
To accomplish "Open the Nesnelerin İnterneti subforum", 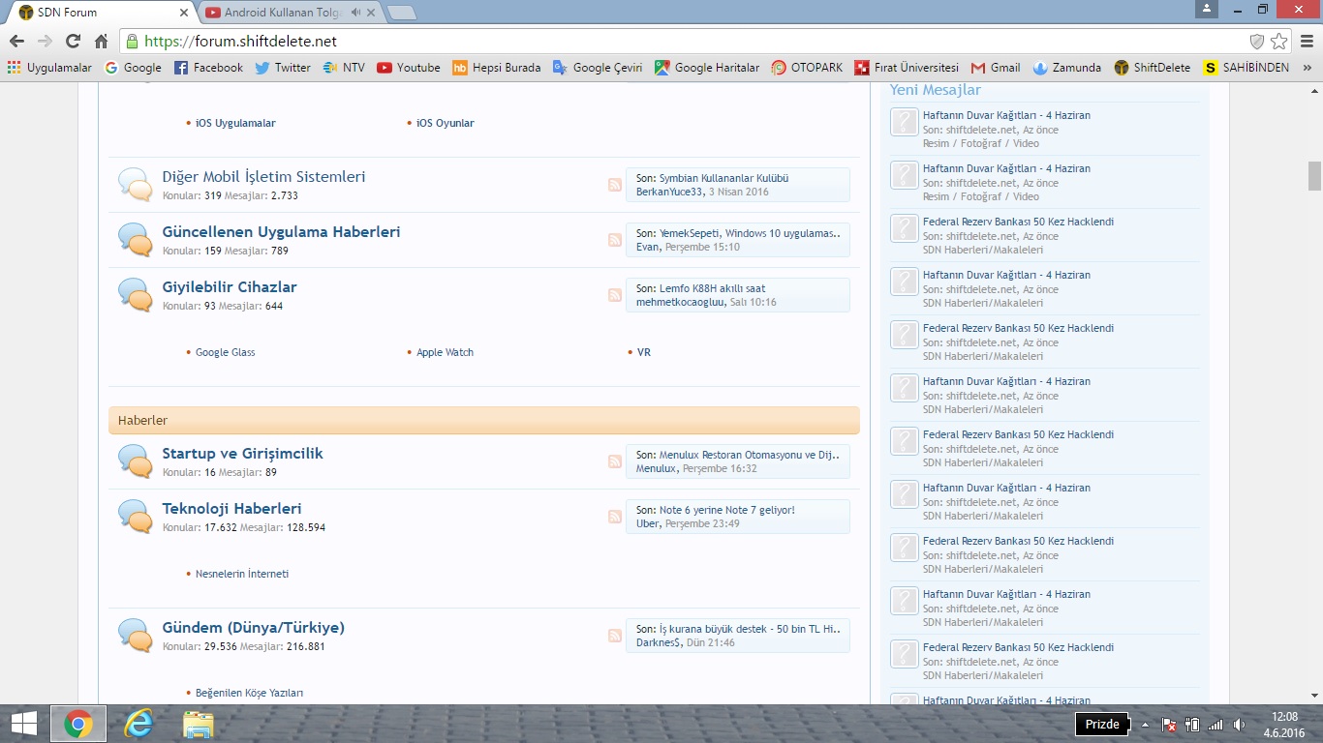I will coord(242,574).
